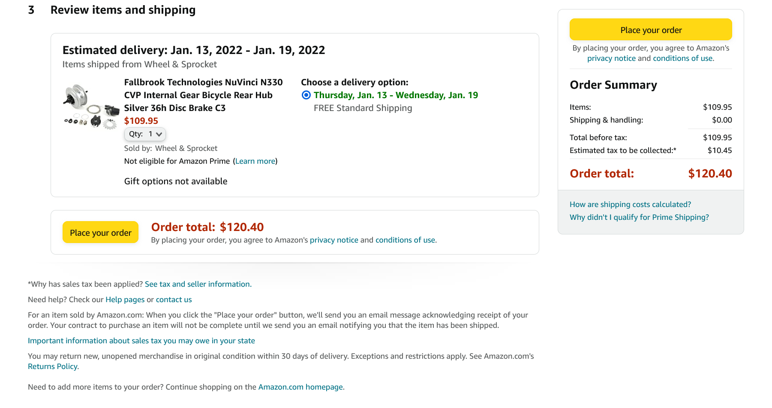Open the Returns Policy link
The image size is (772, 408).
[x=53, y=366]
